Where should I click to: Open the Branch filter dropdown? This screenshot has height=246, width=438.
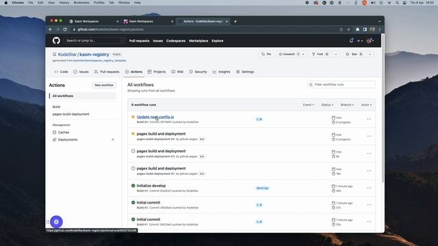pos(347,105)
